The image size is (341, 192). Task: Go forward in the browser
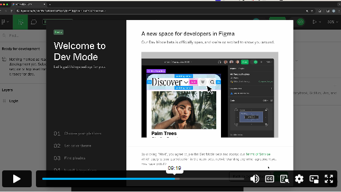point(6,11)
